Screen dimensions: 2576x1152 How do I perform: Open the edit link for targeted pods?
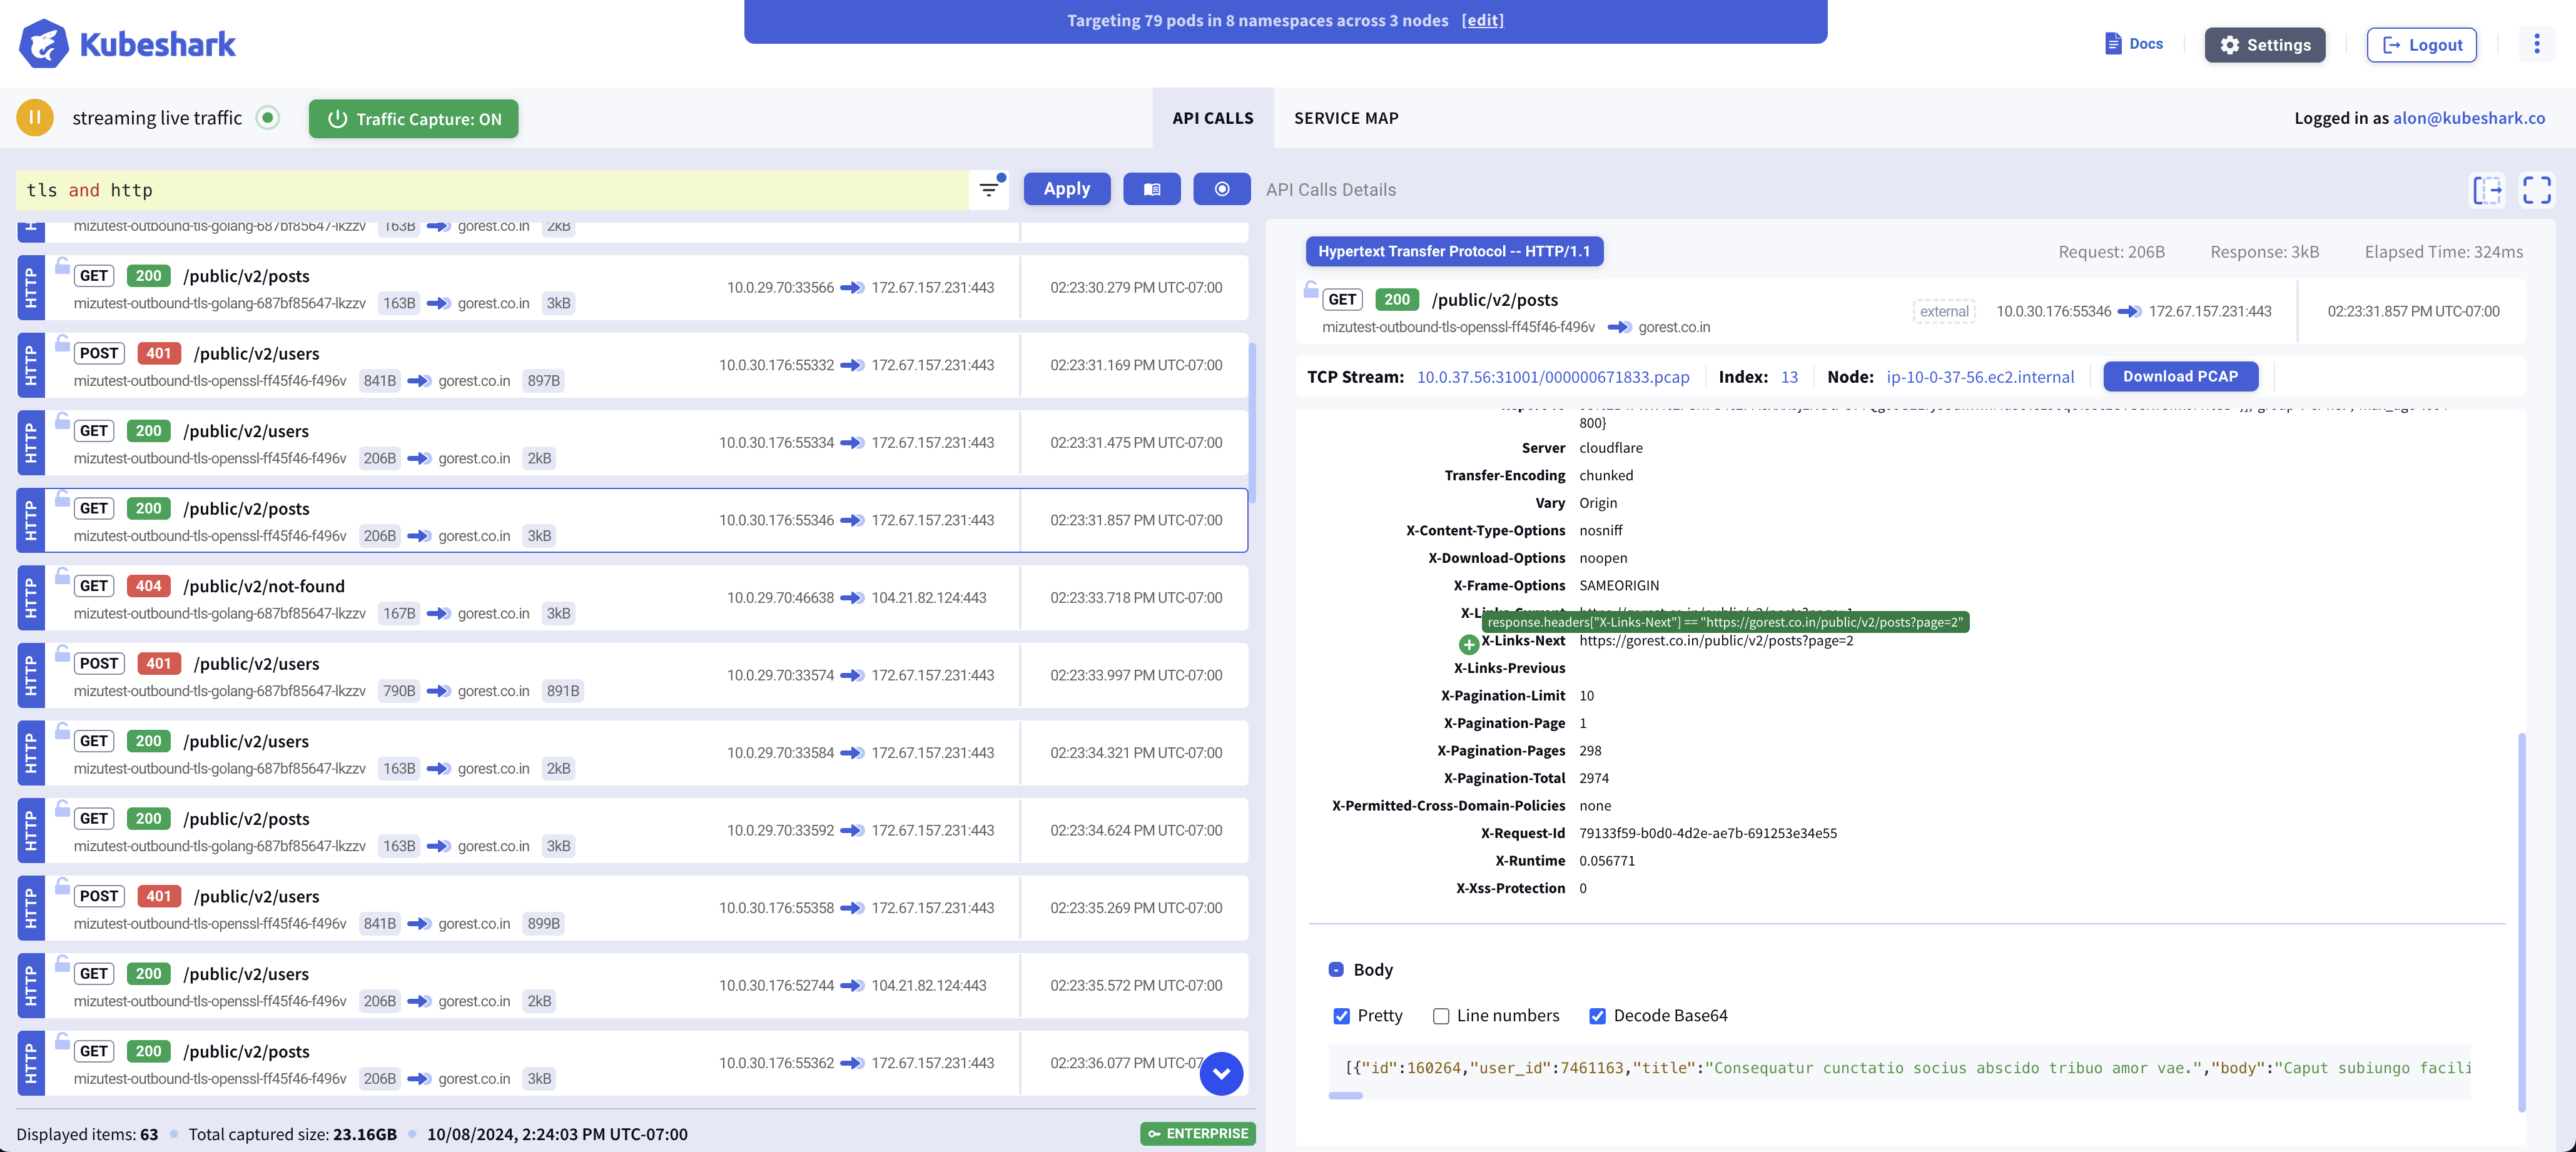1483,19
